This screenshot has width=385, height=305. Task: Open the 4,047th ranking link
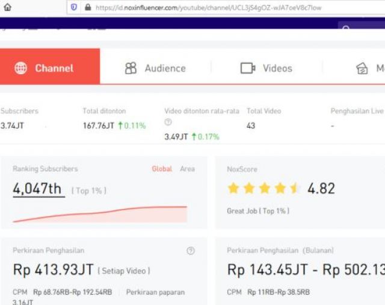[38, 189]
